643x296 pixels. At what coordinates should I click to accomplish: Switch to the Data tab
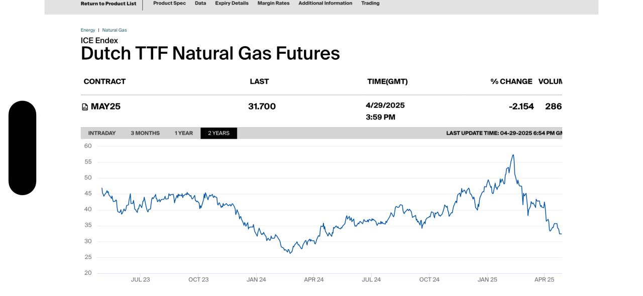point(200,3)
